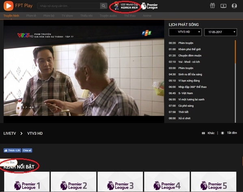Open the payment money icon
Viewport: 243px width, 192px height.
pos(223,6)
